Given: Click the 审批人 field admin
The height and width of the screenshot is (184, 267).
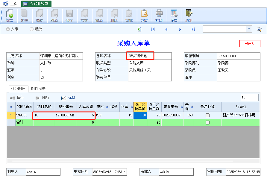Looking at the screenshot, I should click(x=176, y=172).
